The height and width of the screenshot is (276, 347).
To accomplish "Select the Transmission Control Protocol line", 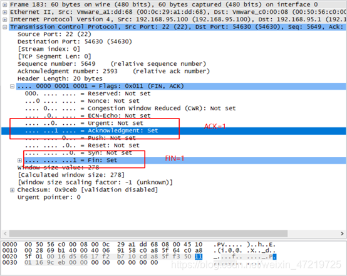I will point(178,27).
